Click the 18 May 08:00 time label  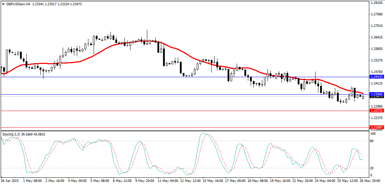click(x=257, y=181)
